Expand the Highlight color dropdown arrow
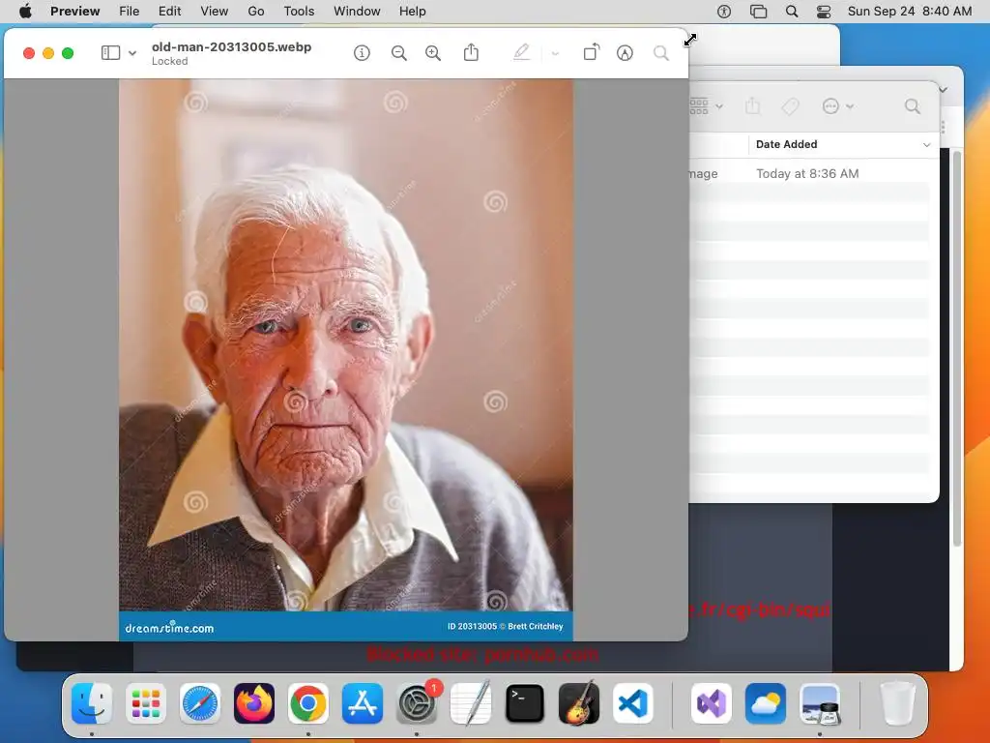990x743 pixels. pyautogui.click(x=555, y=54)
